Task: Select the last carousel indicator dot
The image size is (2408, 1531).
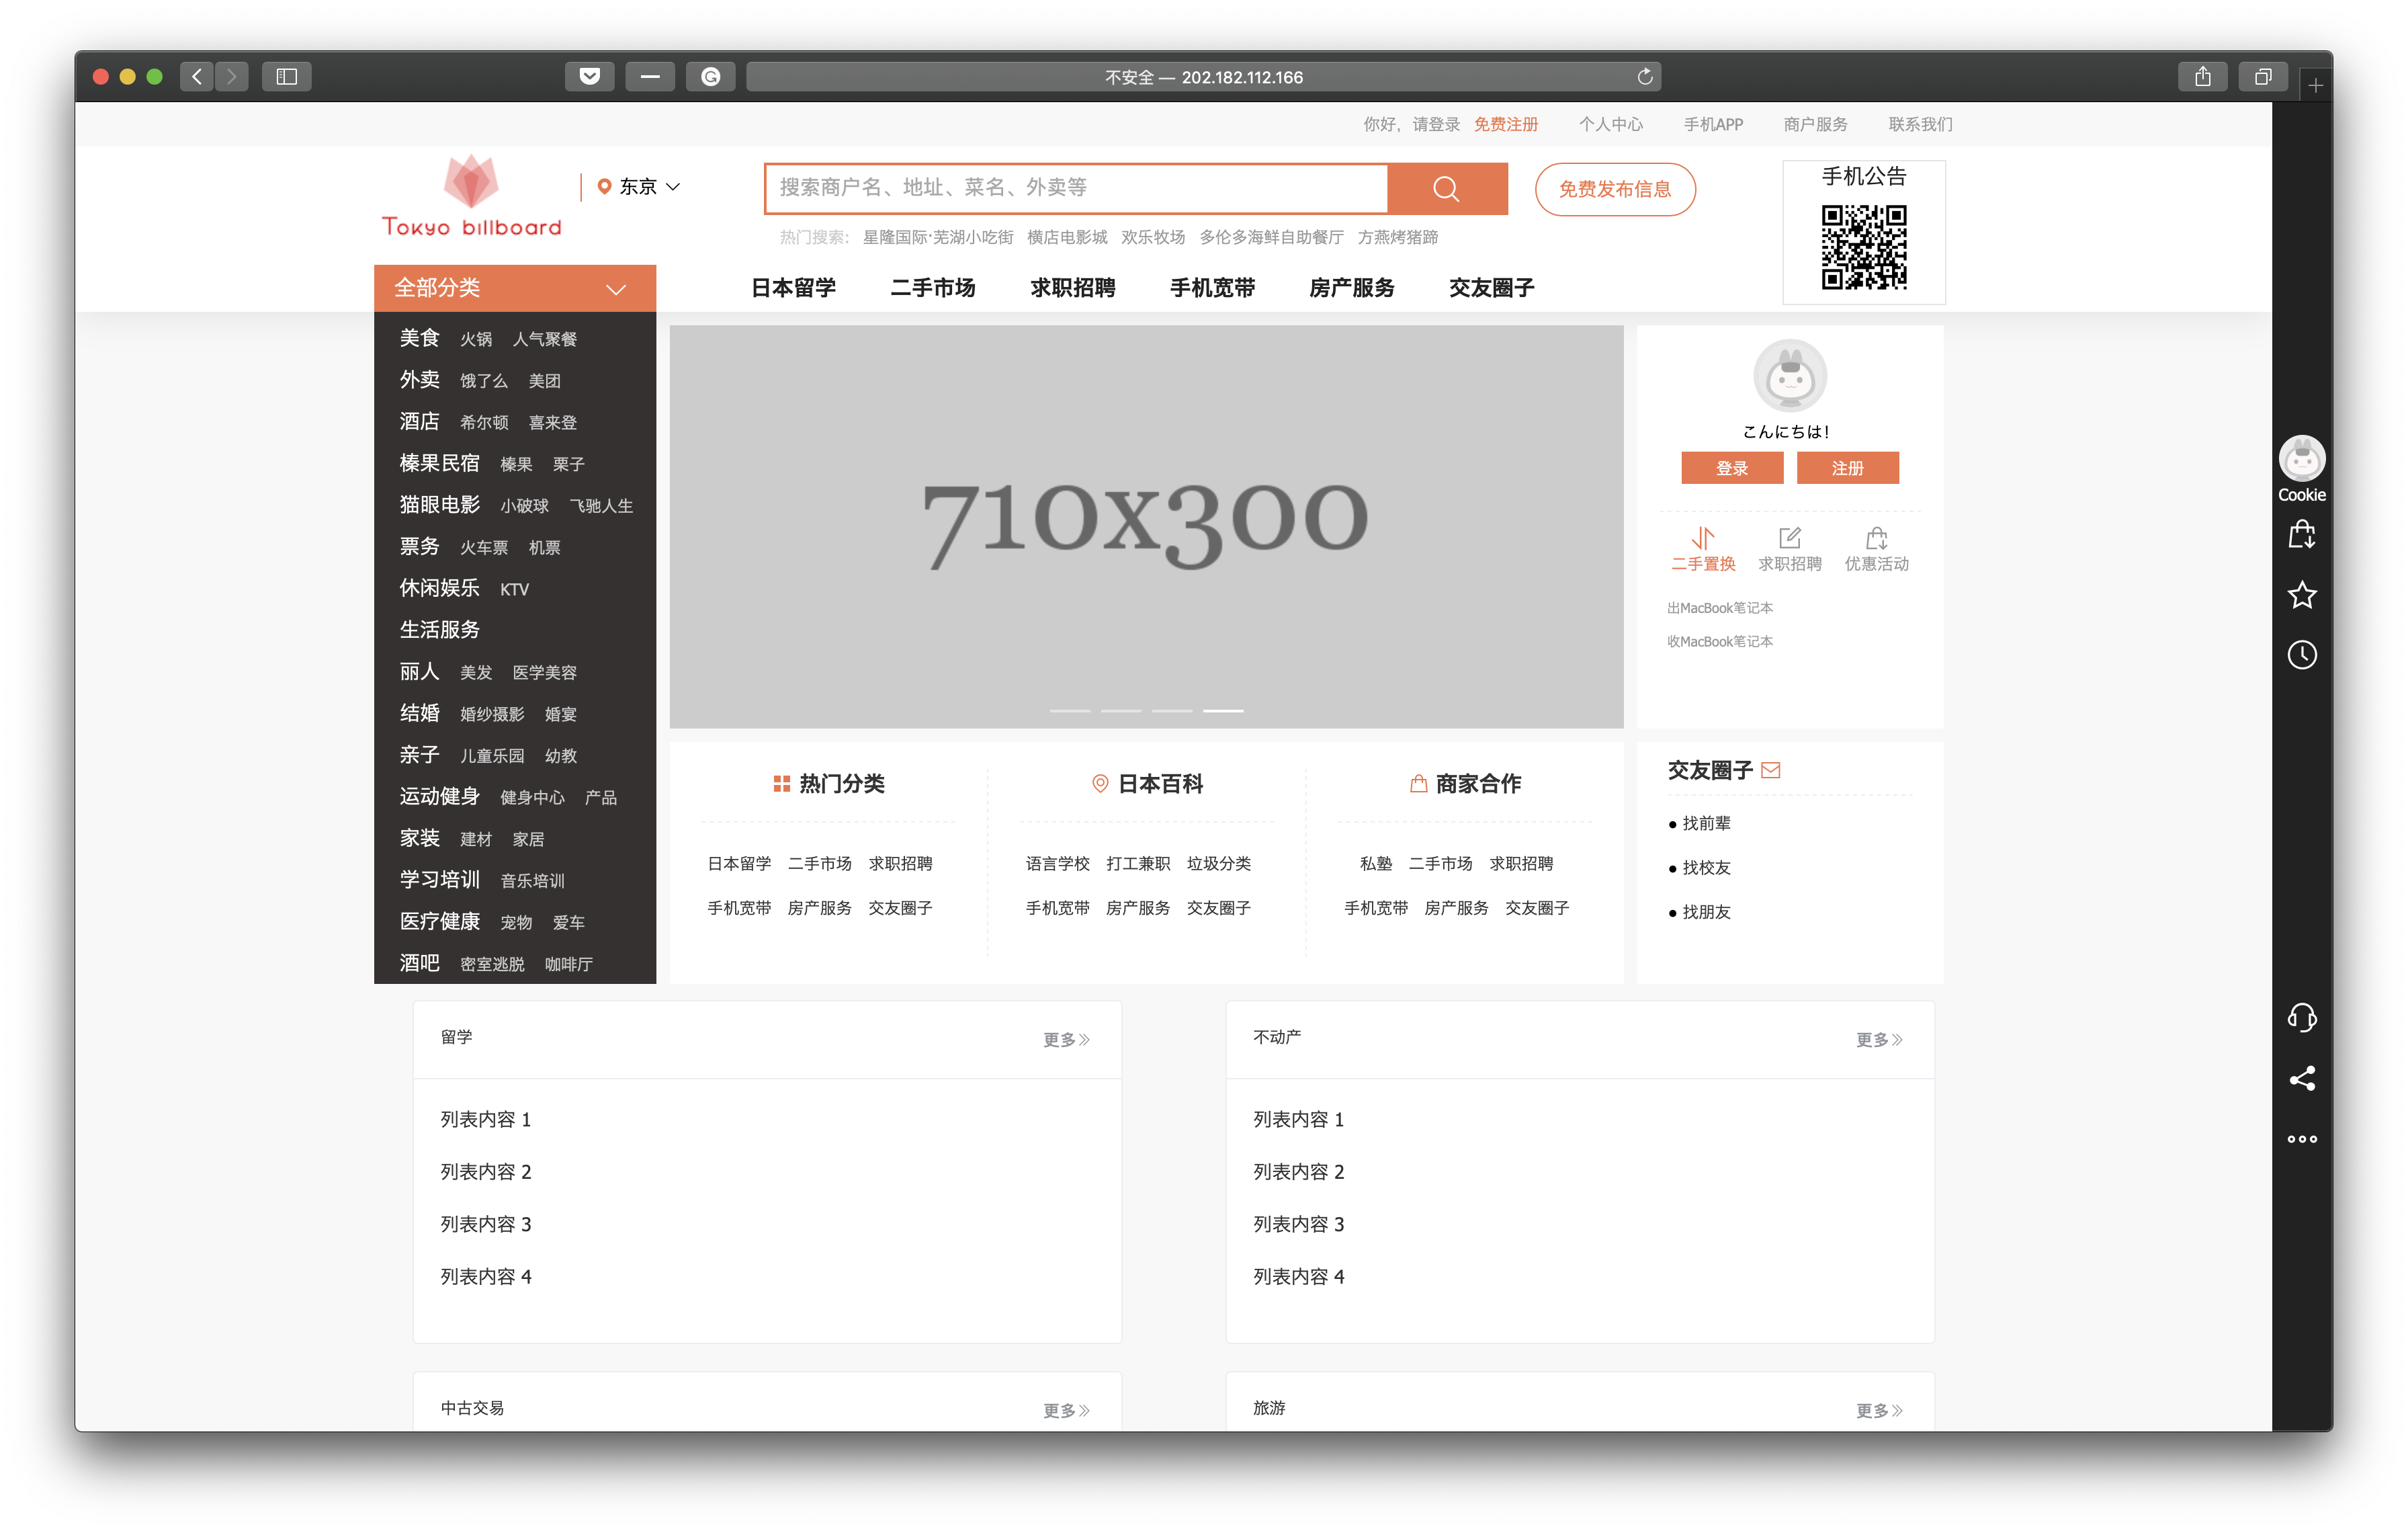Action: click(x=1222, y=711)
